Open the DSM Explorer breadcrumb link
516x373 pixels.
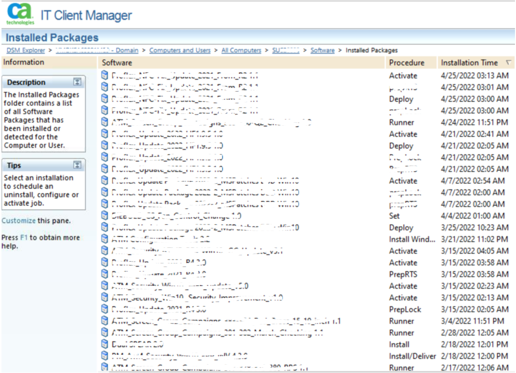click(x=26, y=50)
